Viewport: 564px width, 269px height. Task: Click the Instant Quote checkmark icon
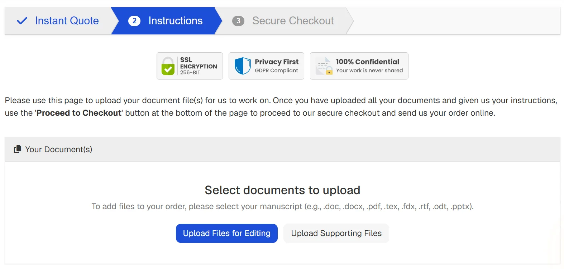point(22,21)
